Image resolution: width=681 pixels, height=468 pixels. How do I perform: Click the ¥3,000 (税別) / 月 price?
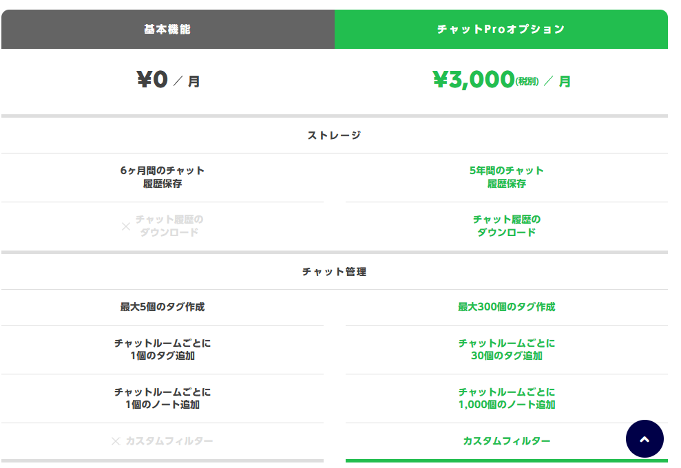(501, 81)
